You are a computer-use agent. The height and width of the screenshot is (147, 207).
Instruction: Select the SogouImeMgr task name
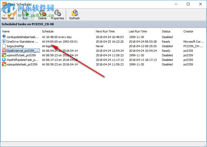(15, 46)
